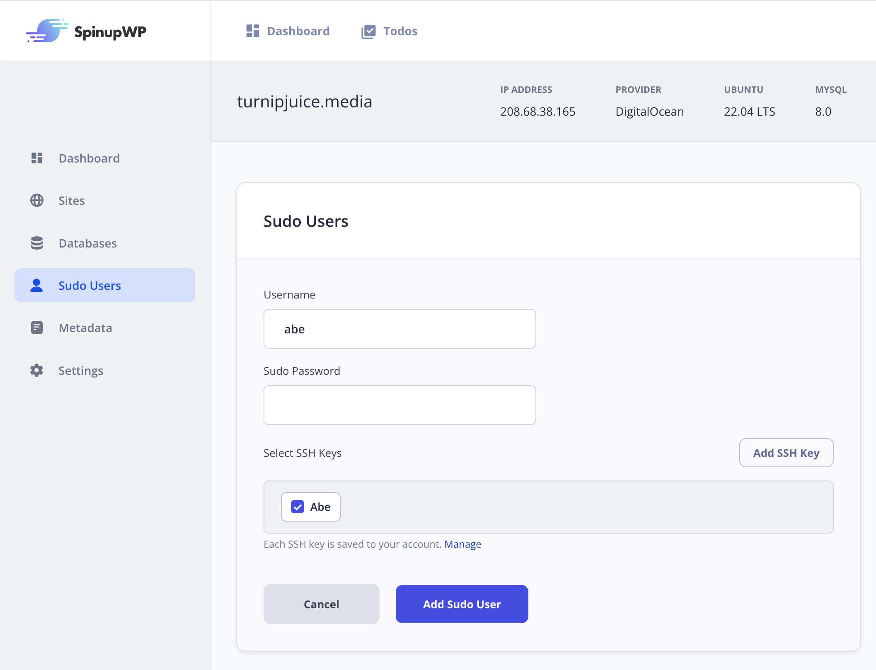Click the Select SSH Keys label
The width and height of the screenshot is (876, 670).
click(x=302, y=453)
